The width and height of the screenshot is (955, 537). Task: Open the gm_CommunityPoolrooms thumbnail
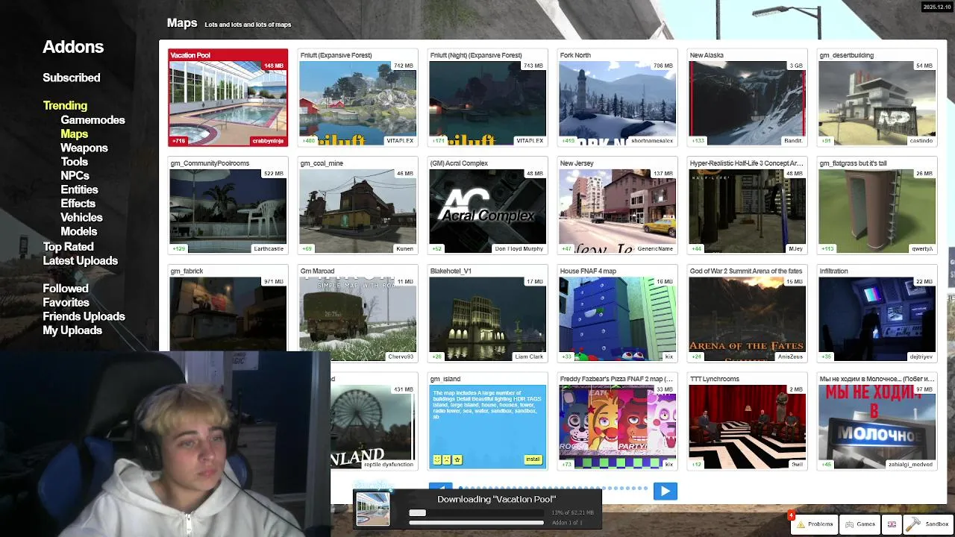[228, 206]
